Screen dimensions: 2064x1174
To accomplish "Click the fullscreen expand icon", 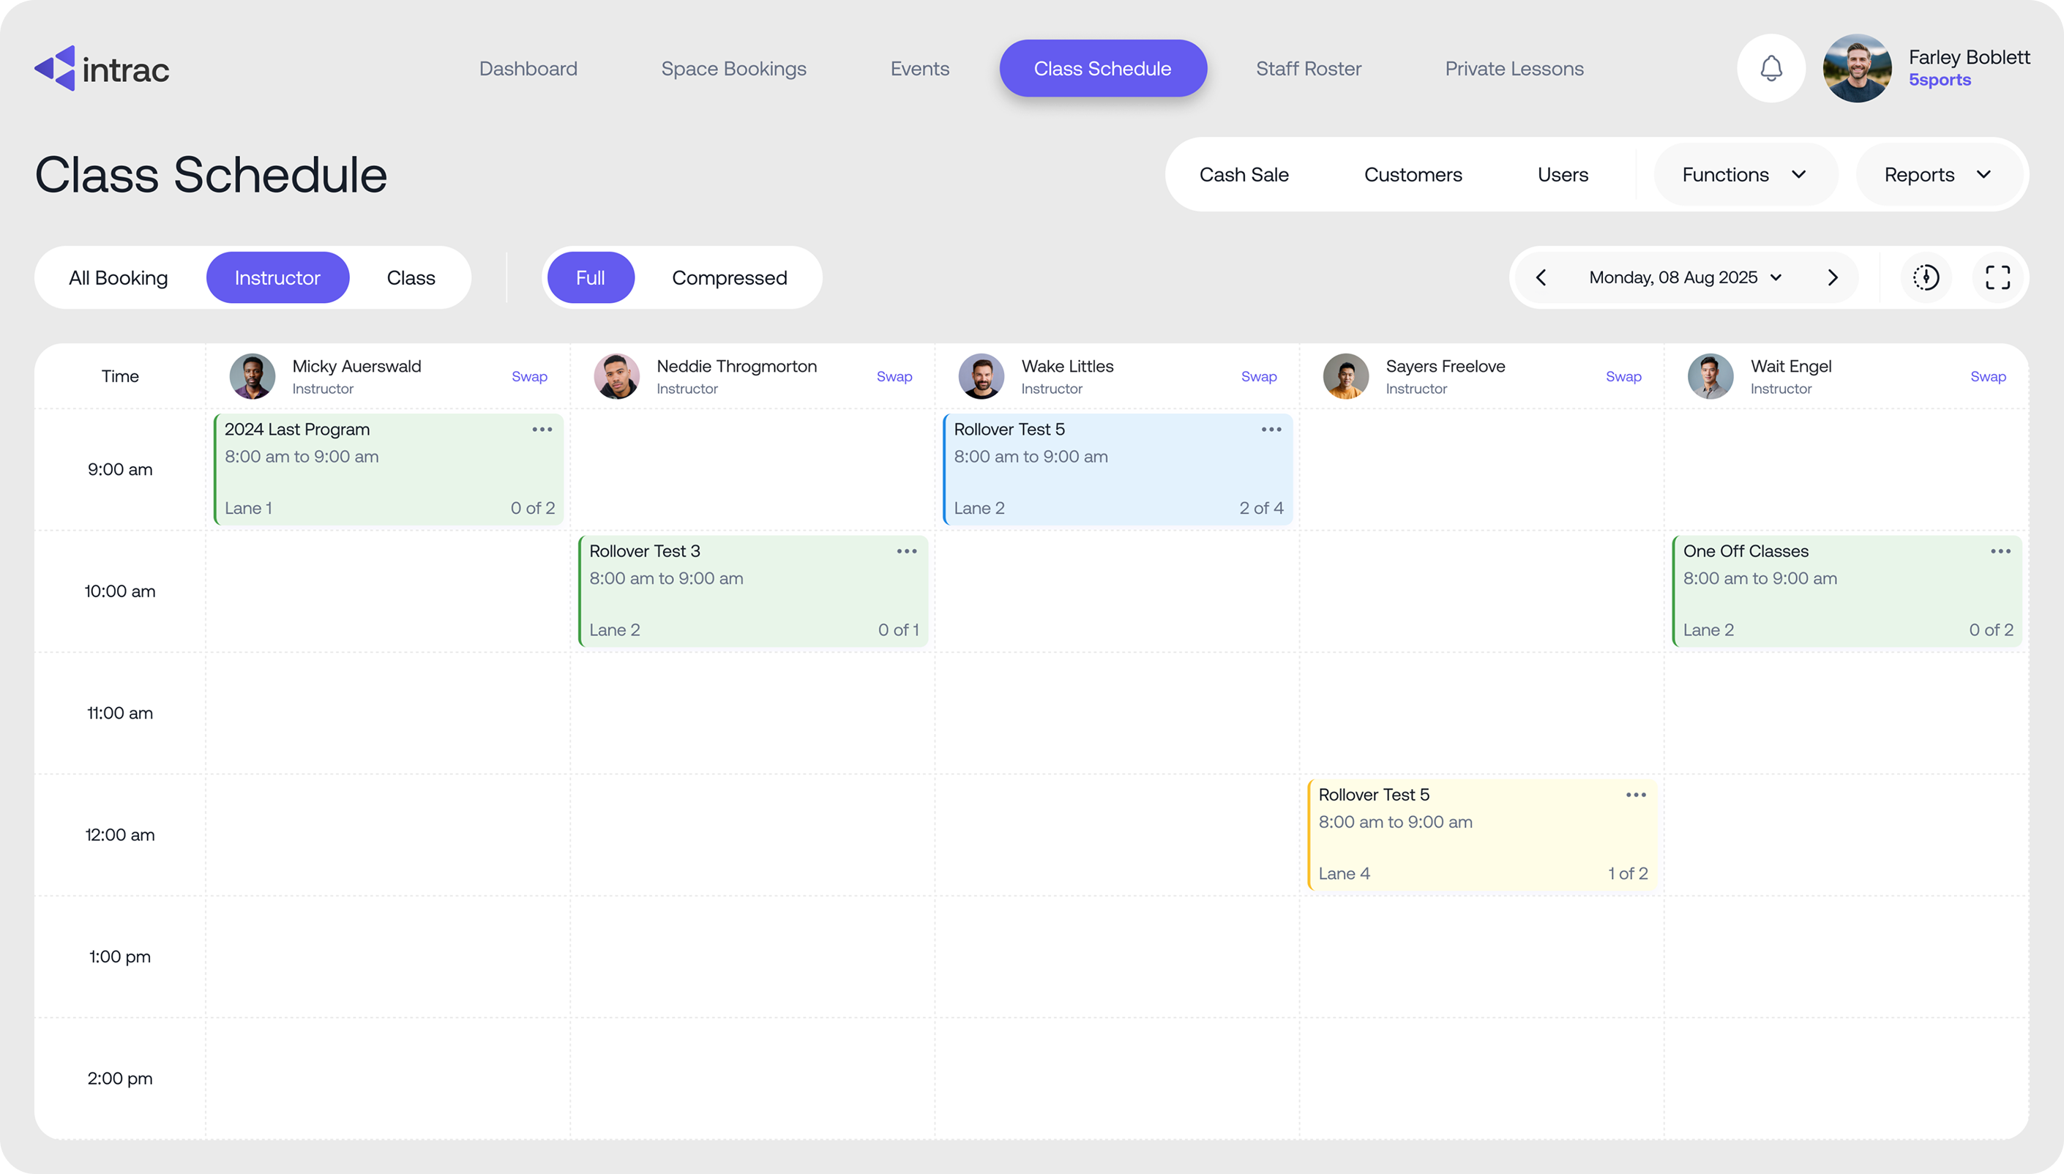I will [x=1997, y=277].
